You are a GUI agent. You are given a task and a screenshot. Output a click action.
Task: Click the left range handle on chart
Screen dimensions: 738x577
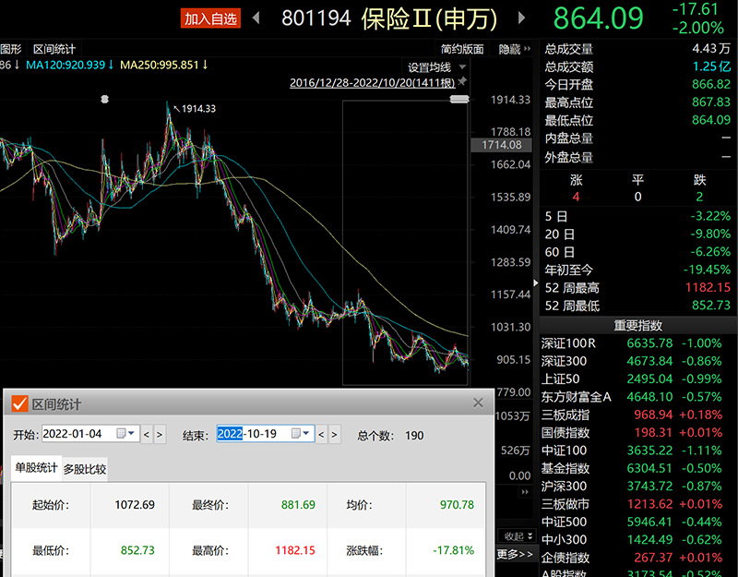[105, 99]
